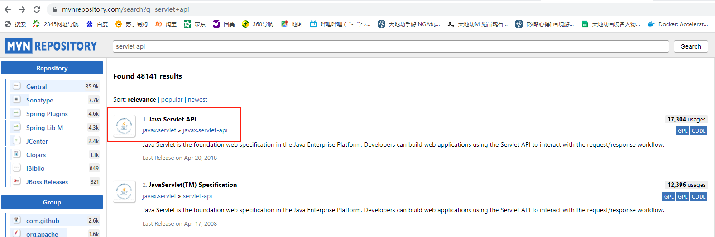Open the 苏宁易购 bookmark
The width and height of the screenshot is (715, 237).
click(x=131, y=24)
